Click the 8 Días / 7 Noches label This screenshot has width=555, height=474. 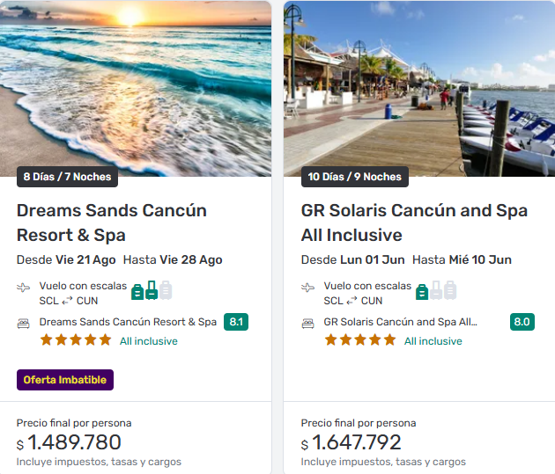pyautogui.click(x=67, y=177)
